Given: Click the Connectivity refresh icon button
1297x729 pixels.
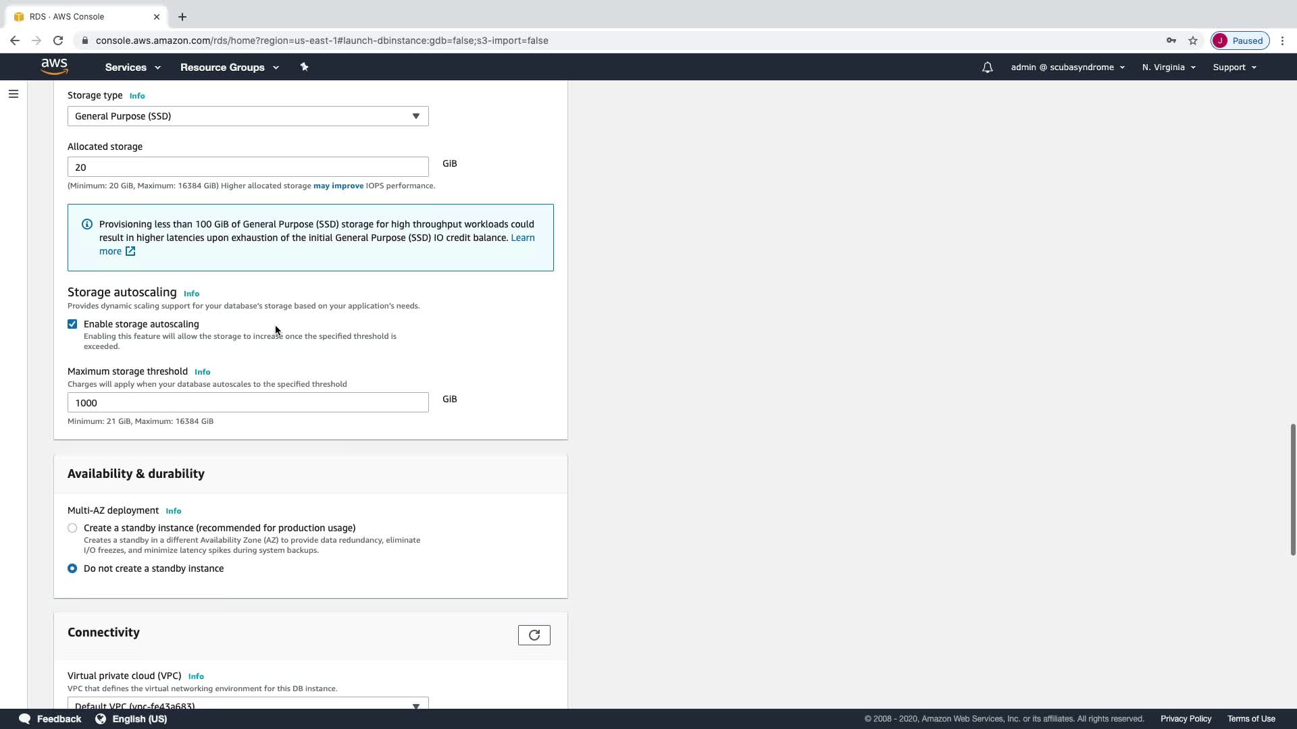Looking at the screenshot, I should (x=534, y=635).
